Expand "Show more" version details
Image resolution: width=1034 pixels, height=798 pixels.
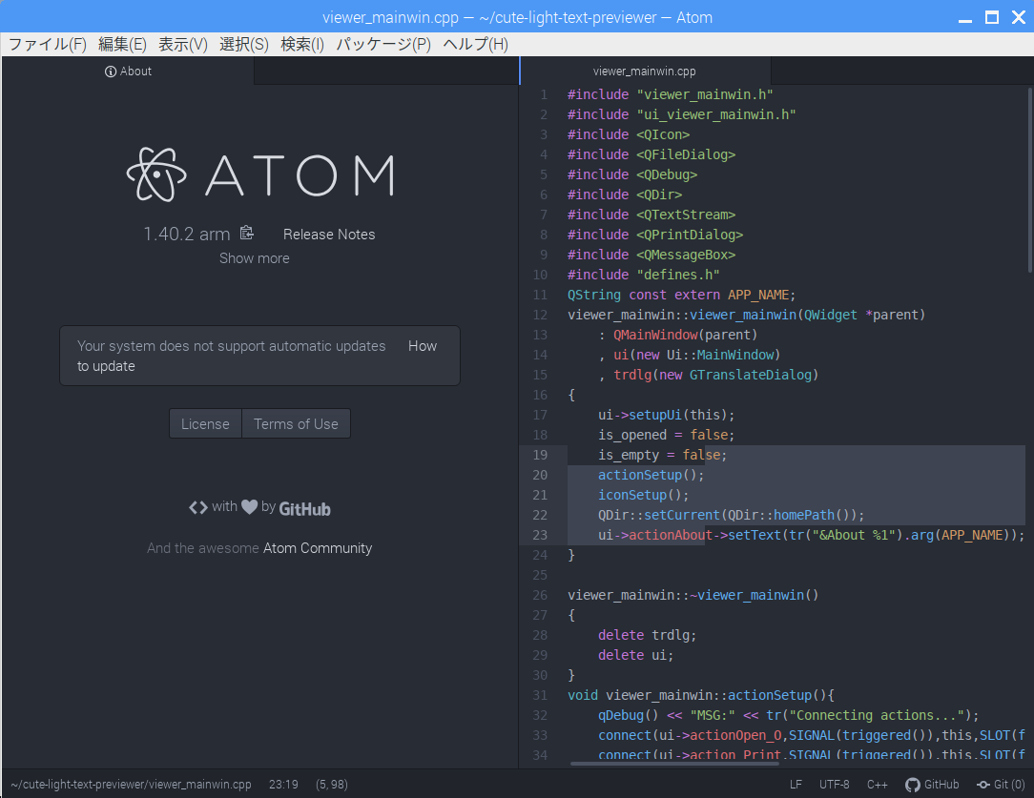tap(254, 257)
